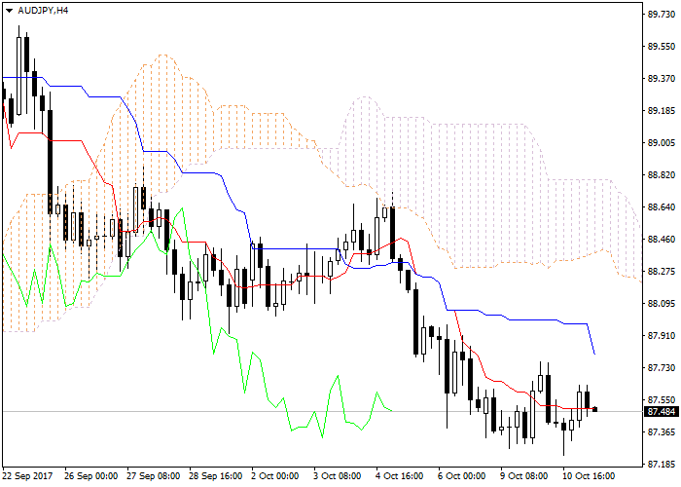Click the 3 Oct 08:00 time label
Screen dimensions: 681x487
coord(338,476)
